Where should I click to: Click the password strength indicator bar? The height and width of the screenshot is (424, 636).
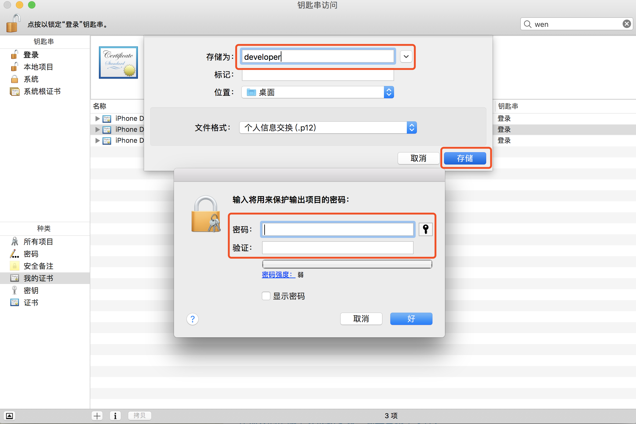[x=347, y=264]
